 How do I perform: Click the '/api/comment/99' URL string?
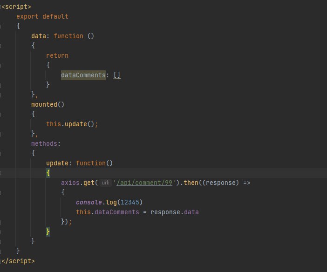pyautogui.click(x=144, y=183)
